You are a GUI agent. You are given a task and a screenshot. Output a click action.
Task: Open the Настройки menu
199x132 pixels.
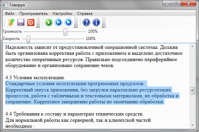pyautogui.click(x=62, y=14)
